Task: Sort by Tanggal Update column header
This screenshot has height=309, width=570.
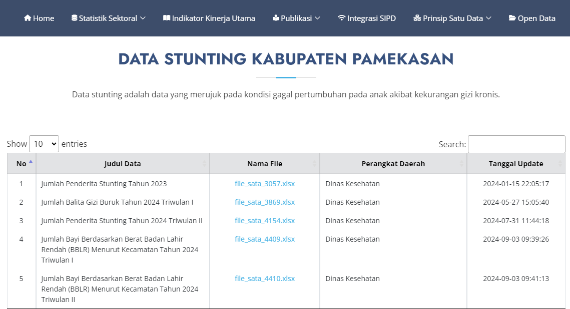Action: (516, 164)
